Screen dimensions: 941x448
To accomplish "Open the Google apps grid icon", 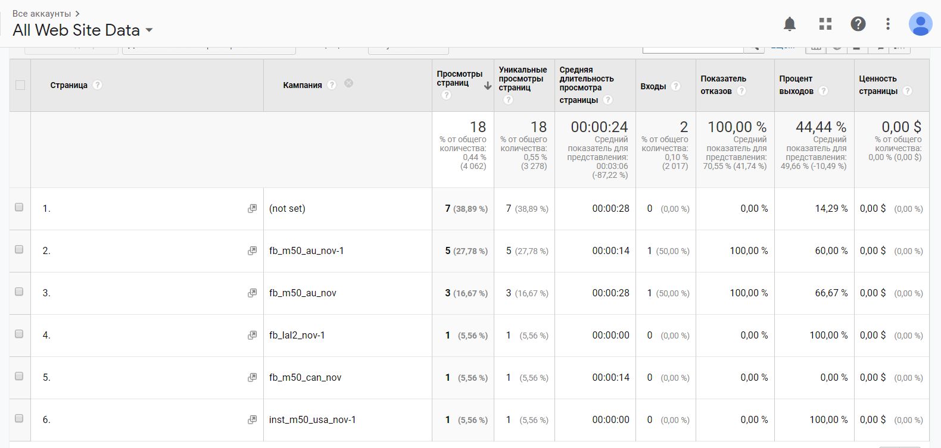I will (825, 24).
